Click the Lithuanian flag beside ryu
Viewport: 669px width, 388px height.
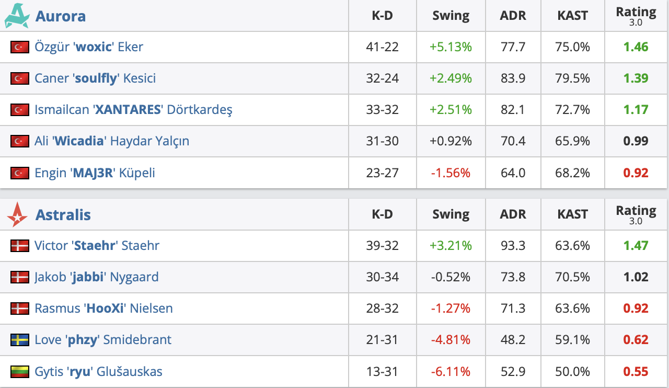pyautogui.click(x=19, y=371)
